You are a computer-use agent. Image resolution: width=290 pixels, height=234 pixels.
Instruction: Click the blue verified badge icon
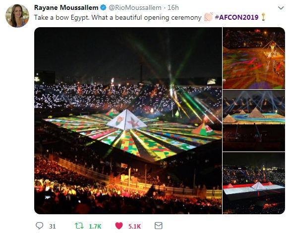pos(103,7)
